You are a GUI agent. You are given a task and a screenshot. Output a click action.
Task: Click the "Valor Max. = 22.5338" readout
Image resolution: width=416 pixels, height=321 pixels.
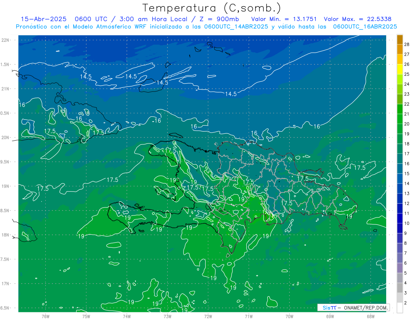[x=357, y=19]
